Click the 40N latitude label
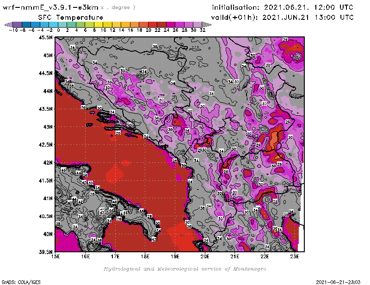Viewport: 370px width, 285px height. [x=48, y=234]
